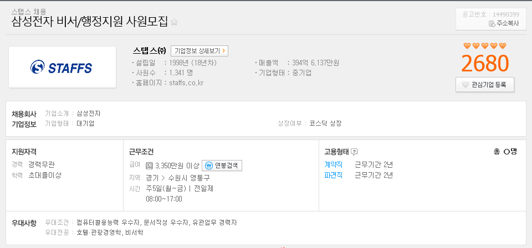Click the STAFFS company logo

point(63,67)
